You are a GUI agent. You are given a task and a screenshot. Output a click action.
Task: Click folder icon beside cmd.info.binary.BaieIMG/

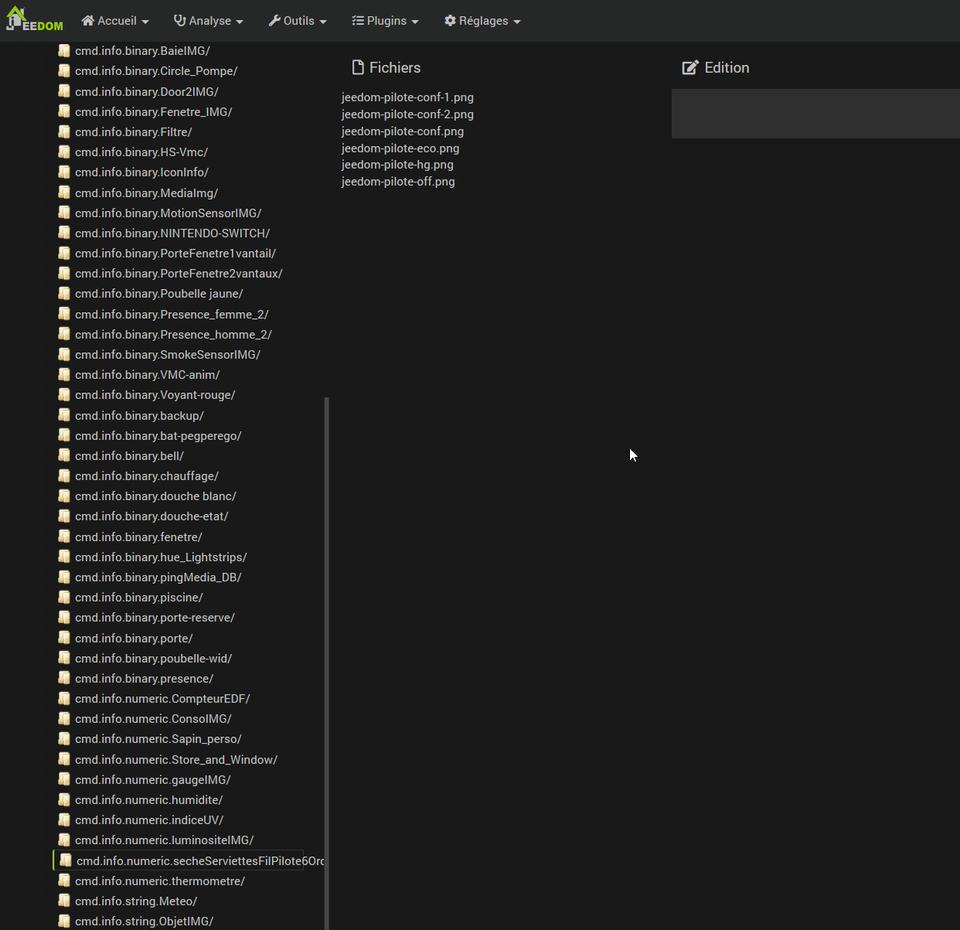[x=64, y=51]
